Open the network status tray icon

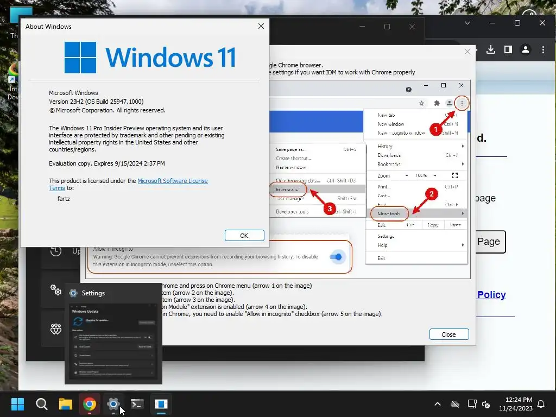point(472,404)
